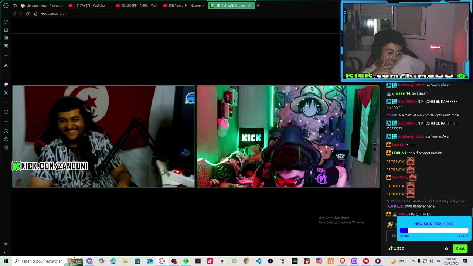Open Outlook from the taskbar
The image size is (473, 266).
[150, 261]
